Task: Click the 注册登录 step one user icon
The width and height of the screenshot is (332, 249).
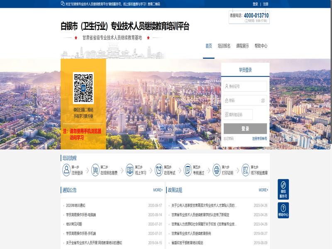Action: pos(66,170)
